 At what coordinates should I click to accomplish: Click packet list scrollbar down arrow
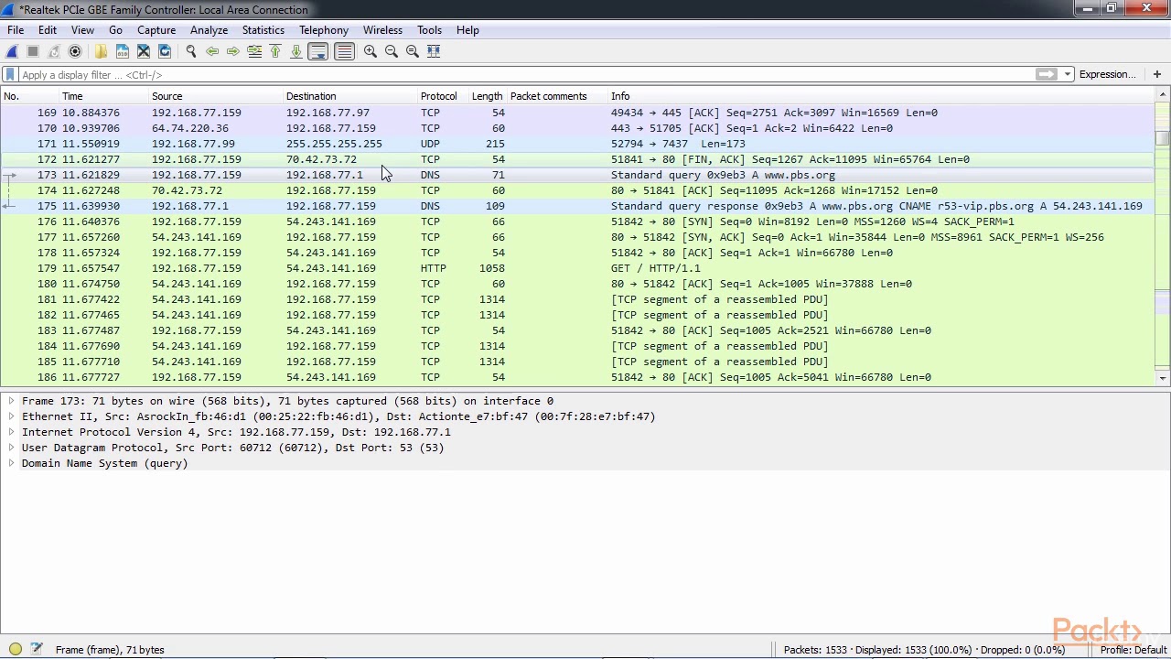(1164, 377)
